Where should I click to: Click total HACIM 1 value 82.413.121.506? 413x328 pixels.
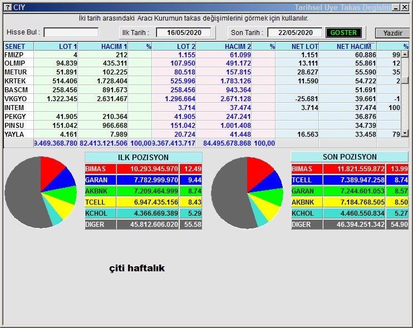point(104,143)
